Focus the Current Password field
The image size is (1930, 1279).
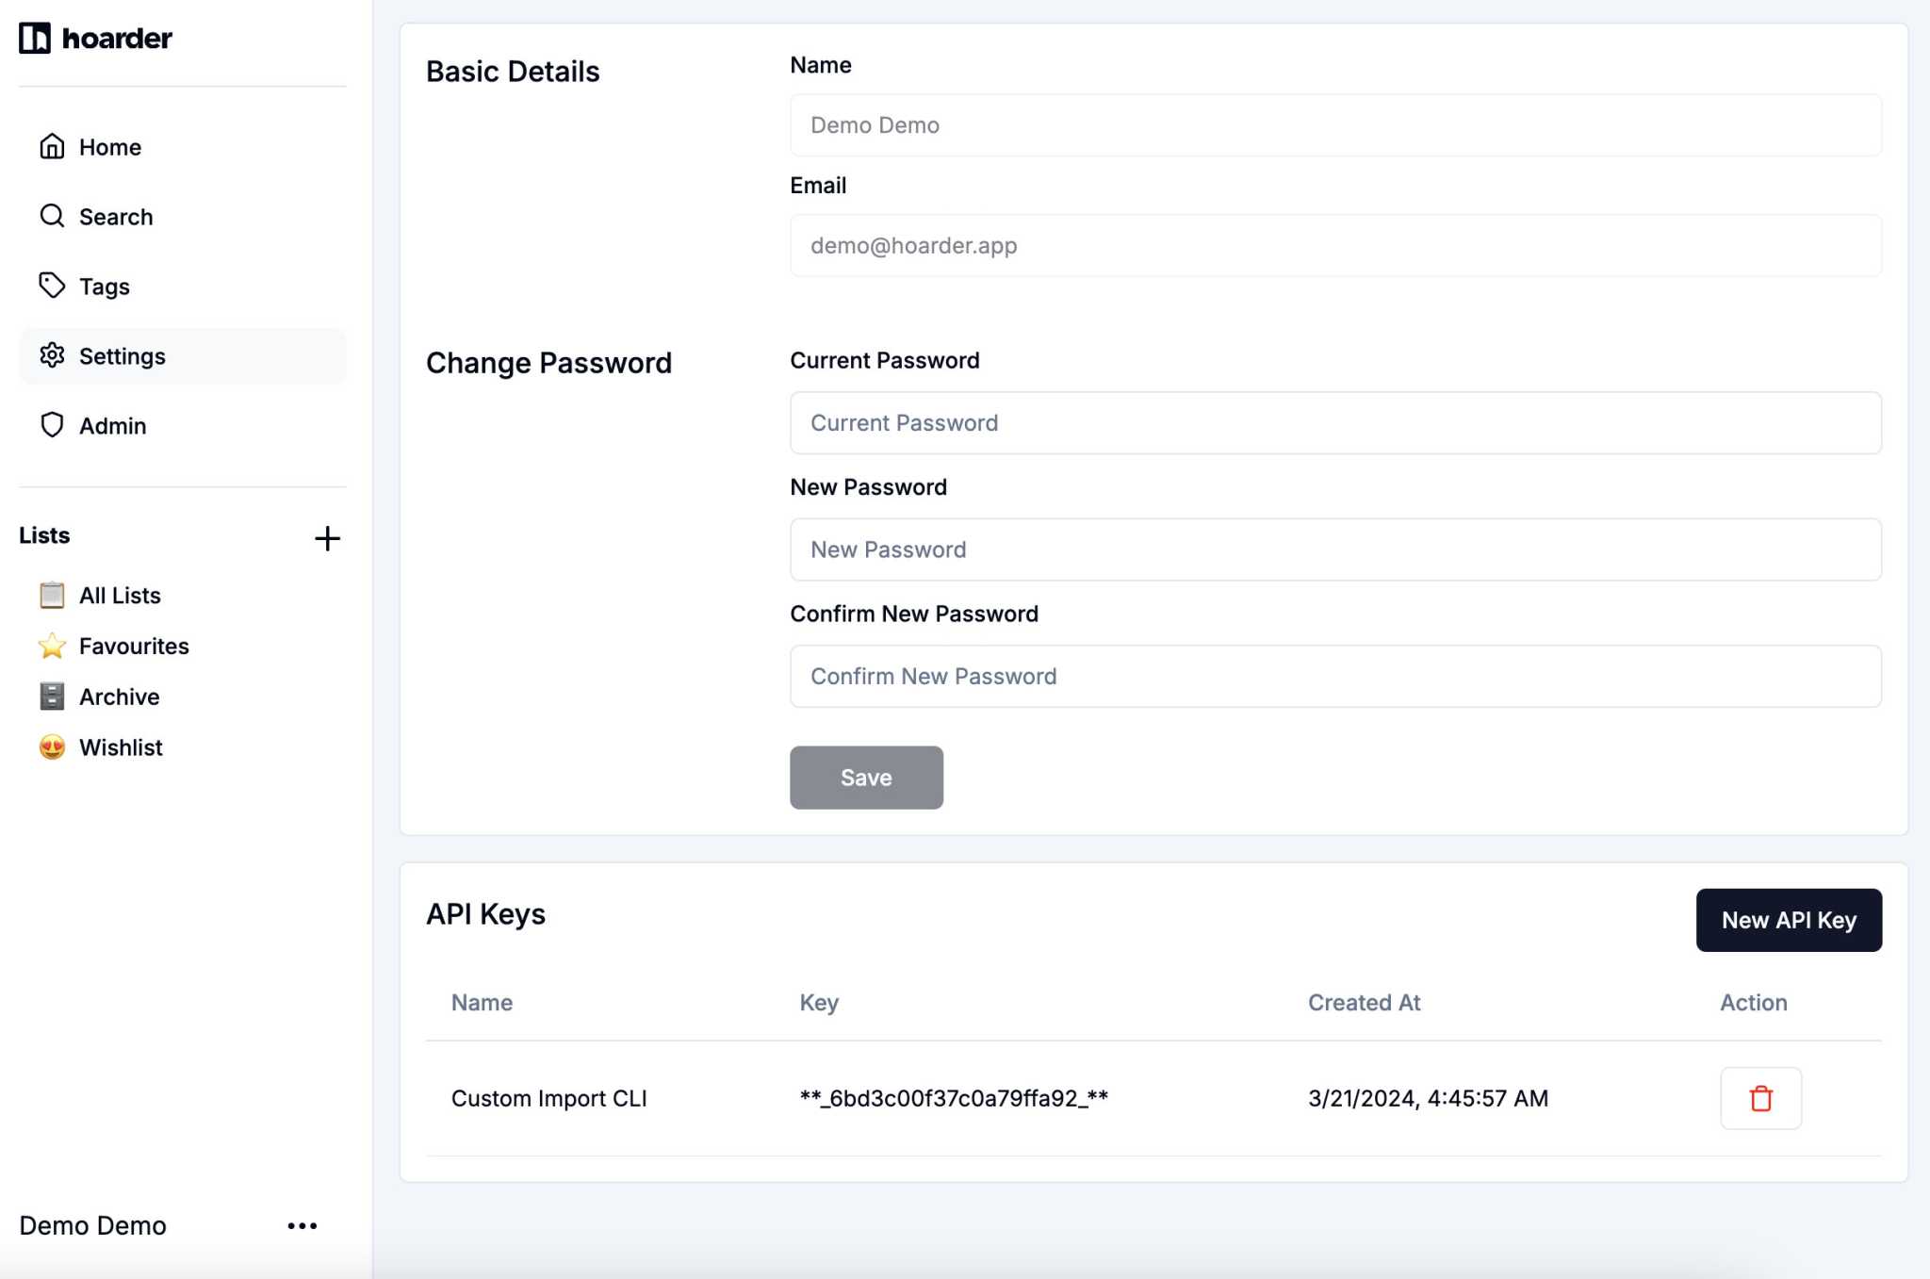pyautogui.click(x=1334, y=423)
